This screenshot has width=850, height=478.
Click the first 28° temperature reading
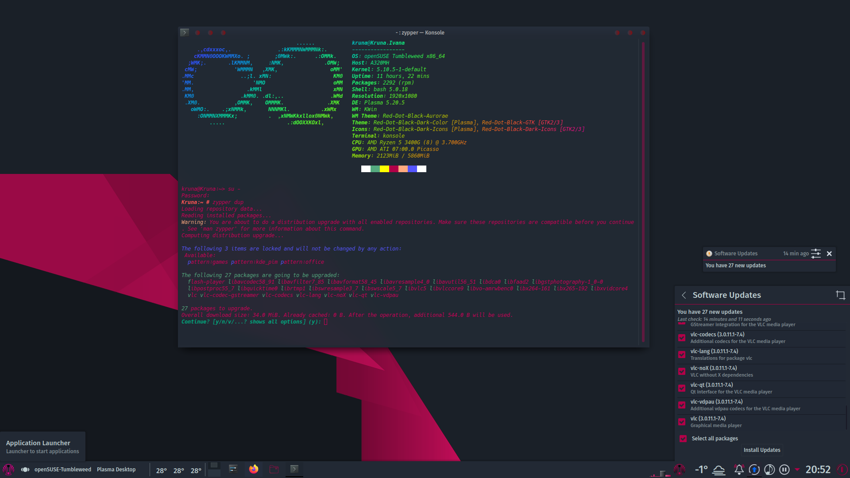pyautogui.click(x=162, y=470)
